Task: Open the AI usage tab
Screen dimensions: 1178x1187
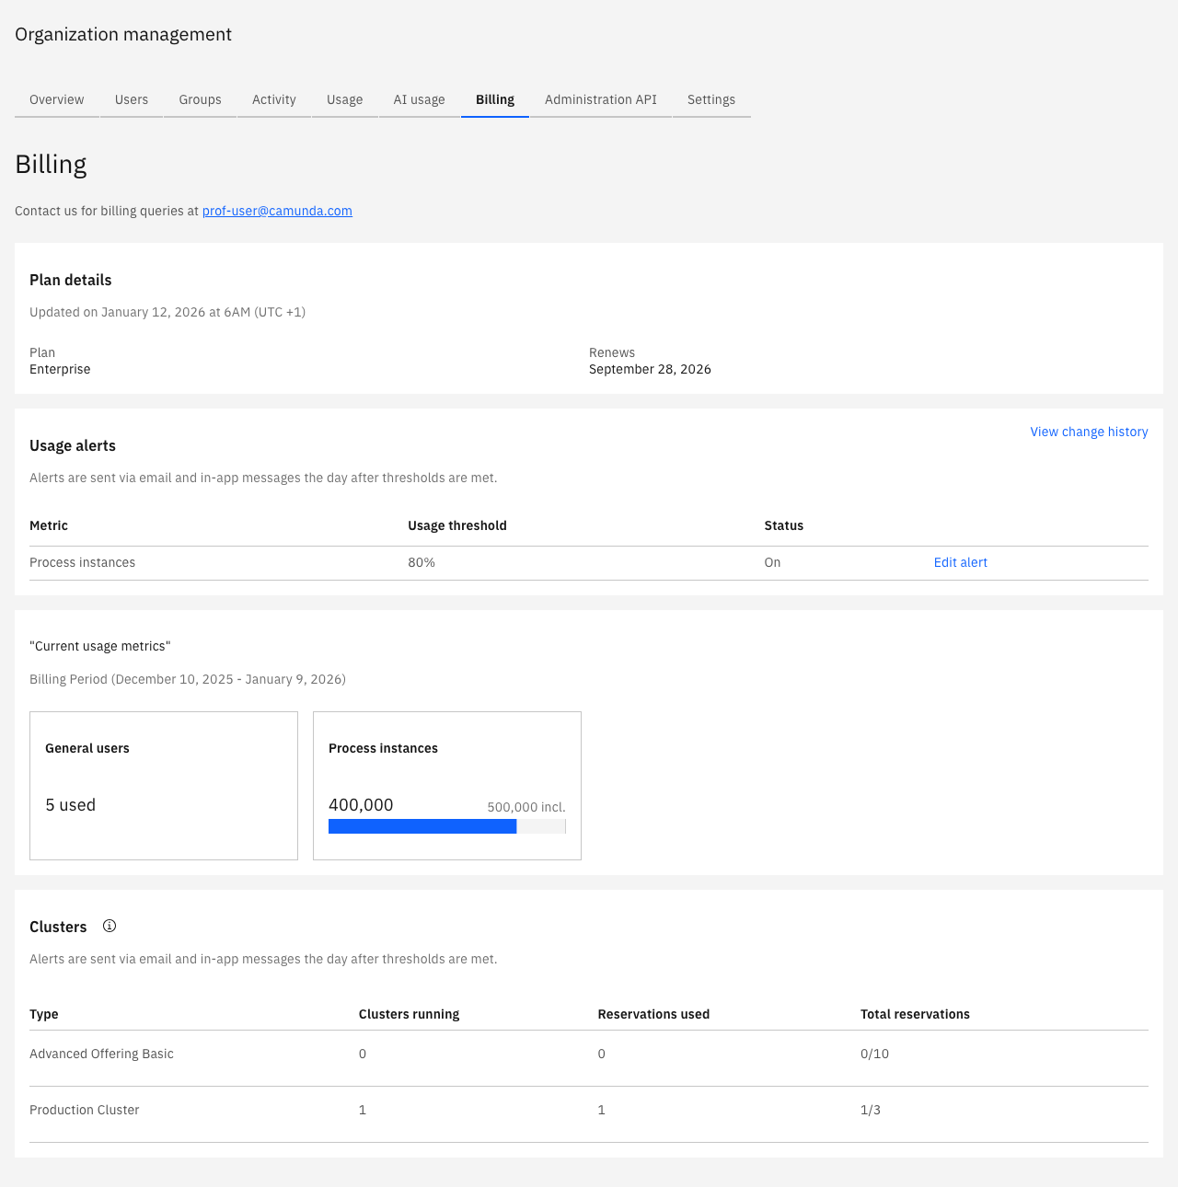Action: pos(420,99)
